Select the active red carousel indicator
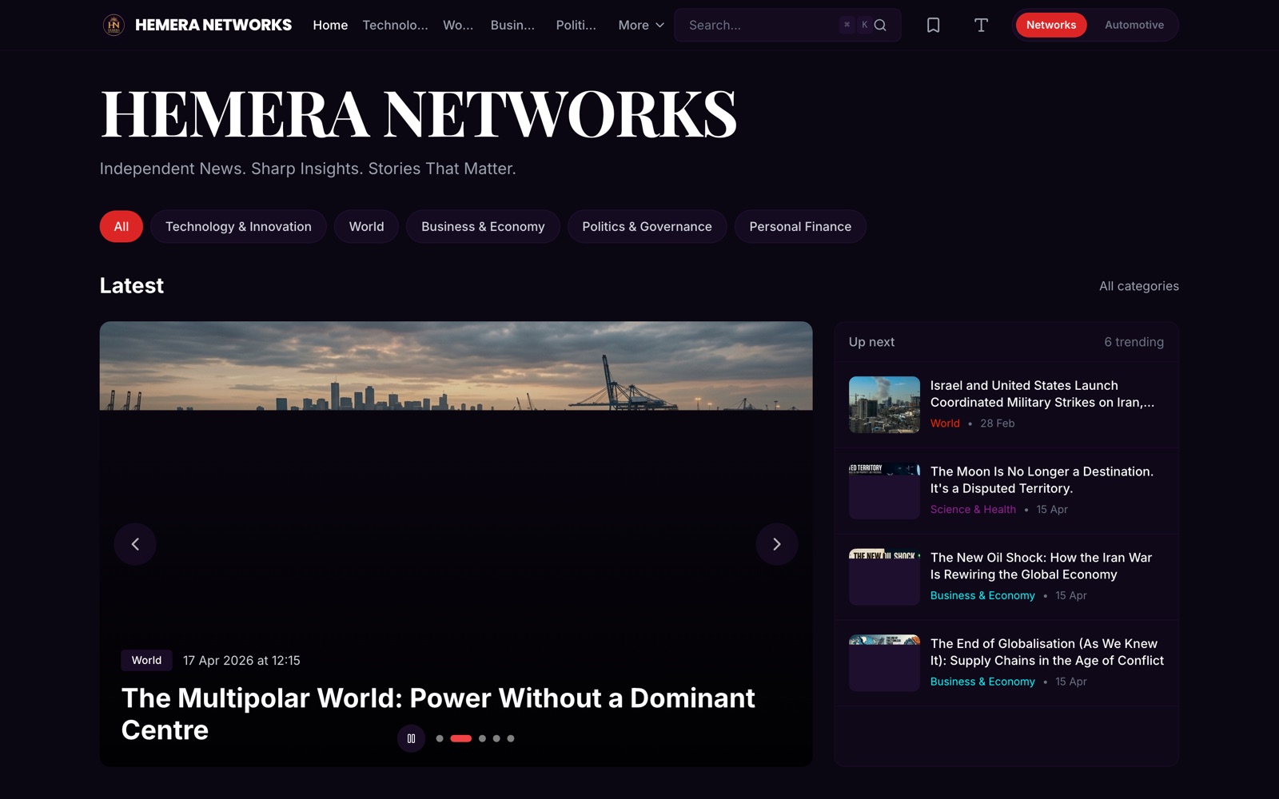 coord(461,738)
